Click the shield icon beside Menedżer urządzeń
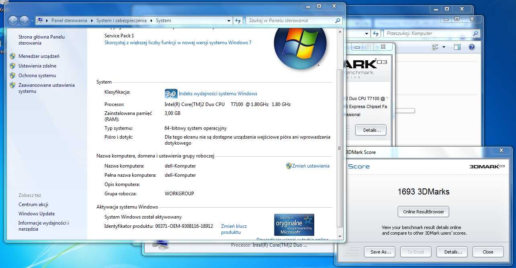 pos(12,56)
